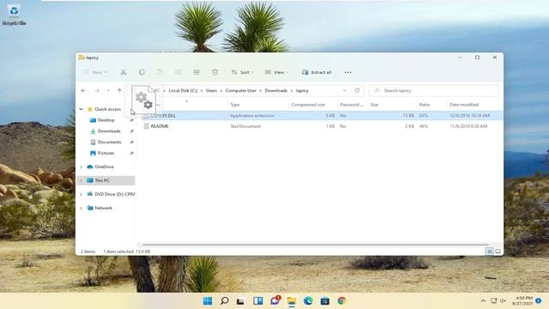Open Google Chrome from the taskbar

(341, 301)
